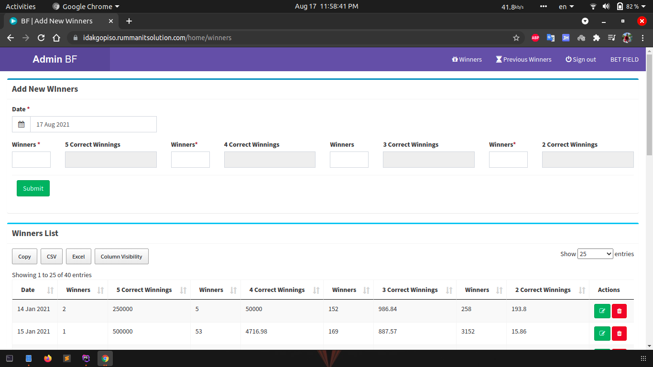Reload the page using the browser refresh icon
The height and width of the screenshot is (367, 653).
[x=41, y=38]
